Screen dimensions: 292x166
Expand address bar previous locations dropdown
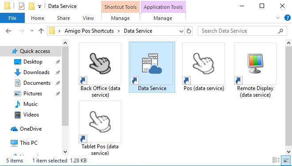(181, 31)
